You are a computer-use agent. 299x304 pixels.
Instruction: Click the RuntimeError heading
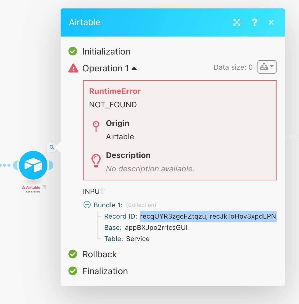(115, 91)
